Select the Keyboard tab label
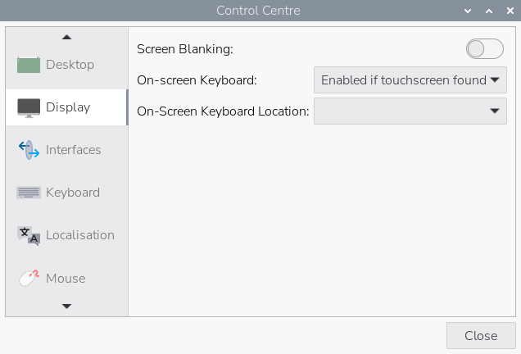 (73, 193)
